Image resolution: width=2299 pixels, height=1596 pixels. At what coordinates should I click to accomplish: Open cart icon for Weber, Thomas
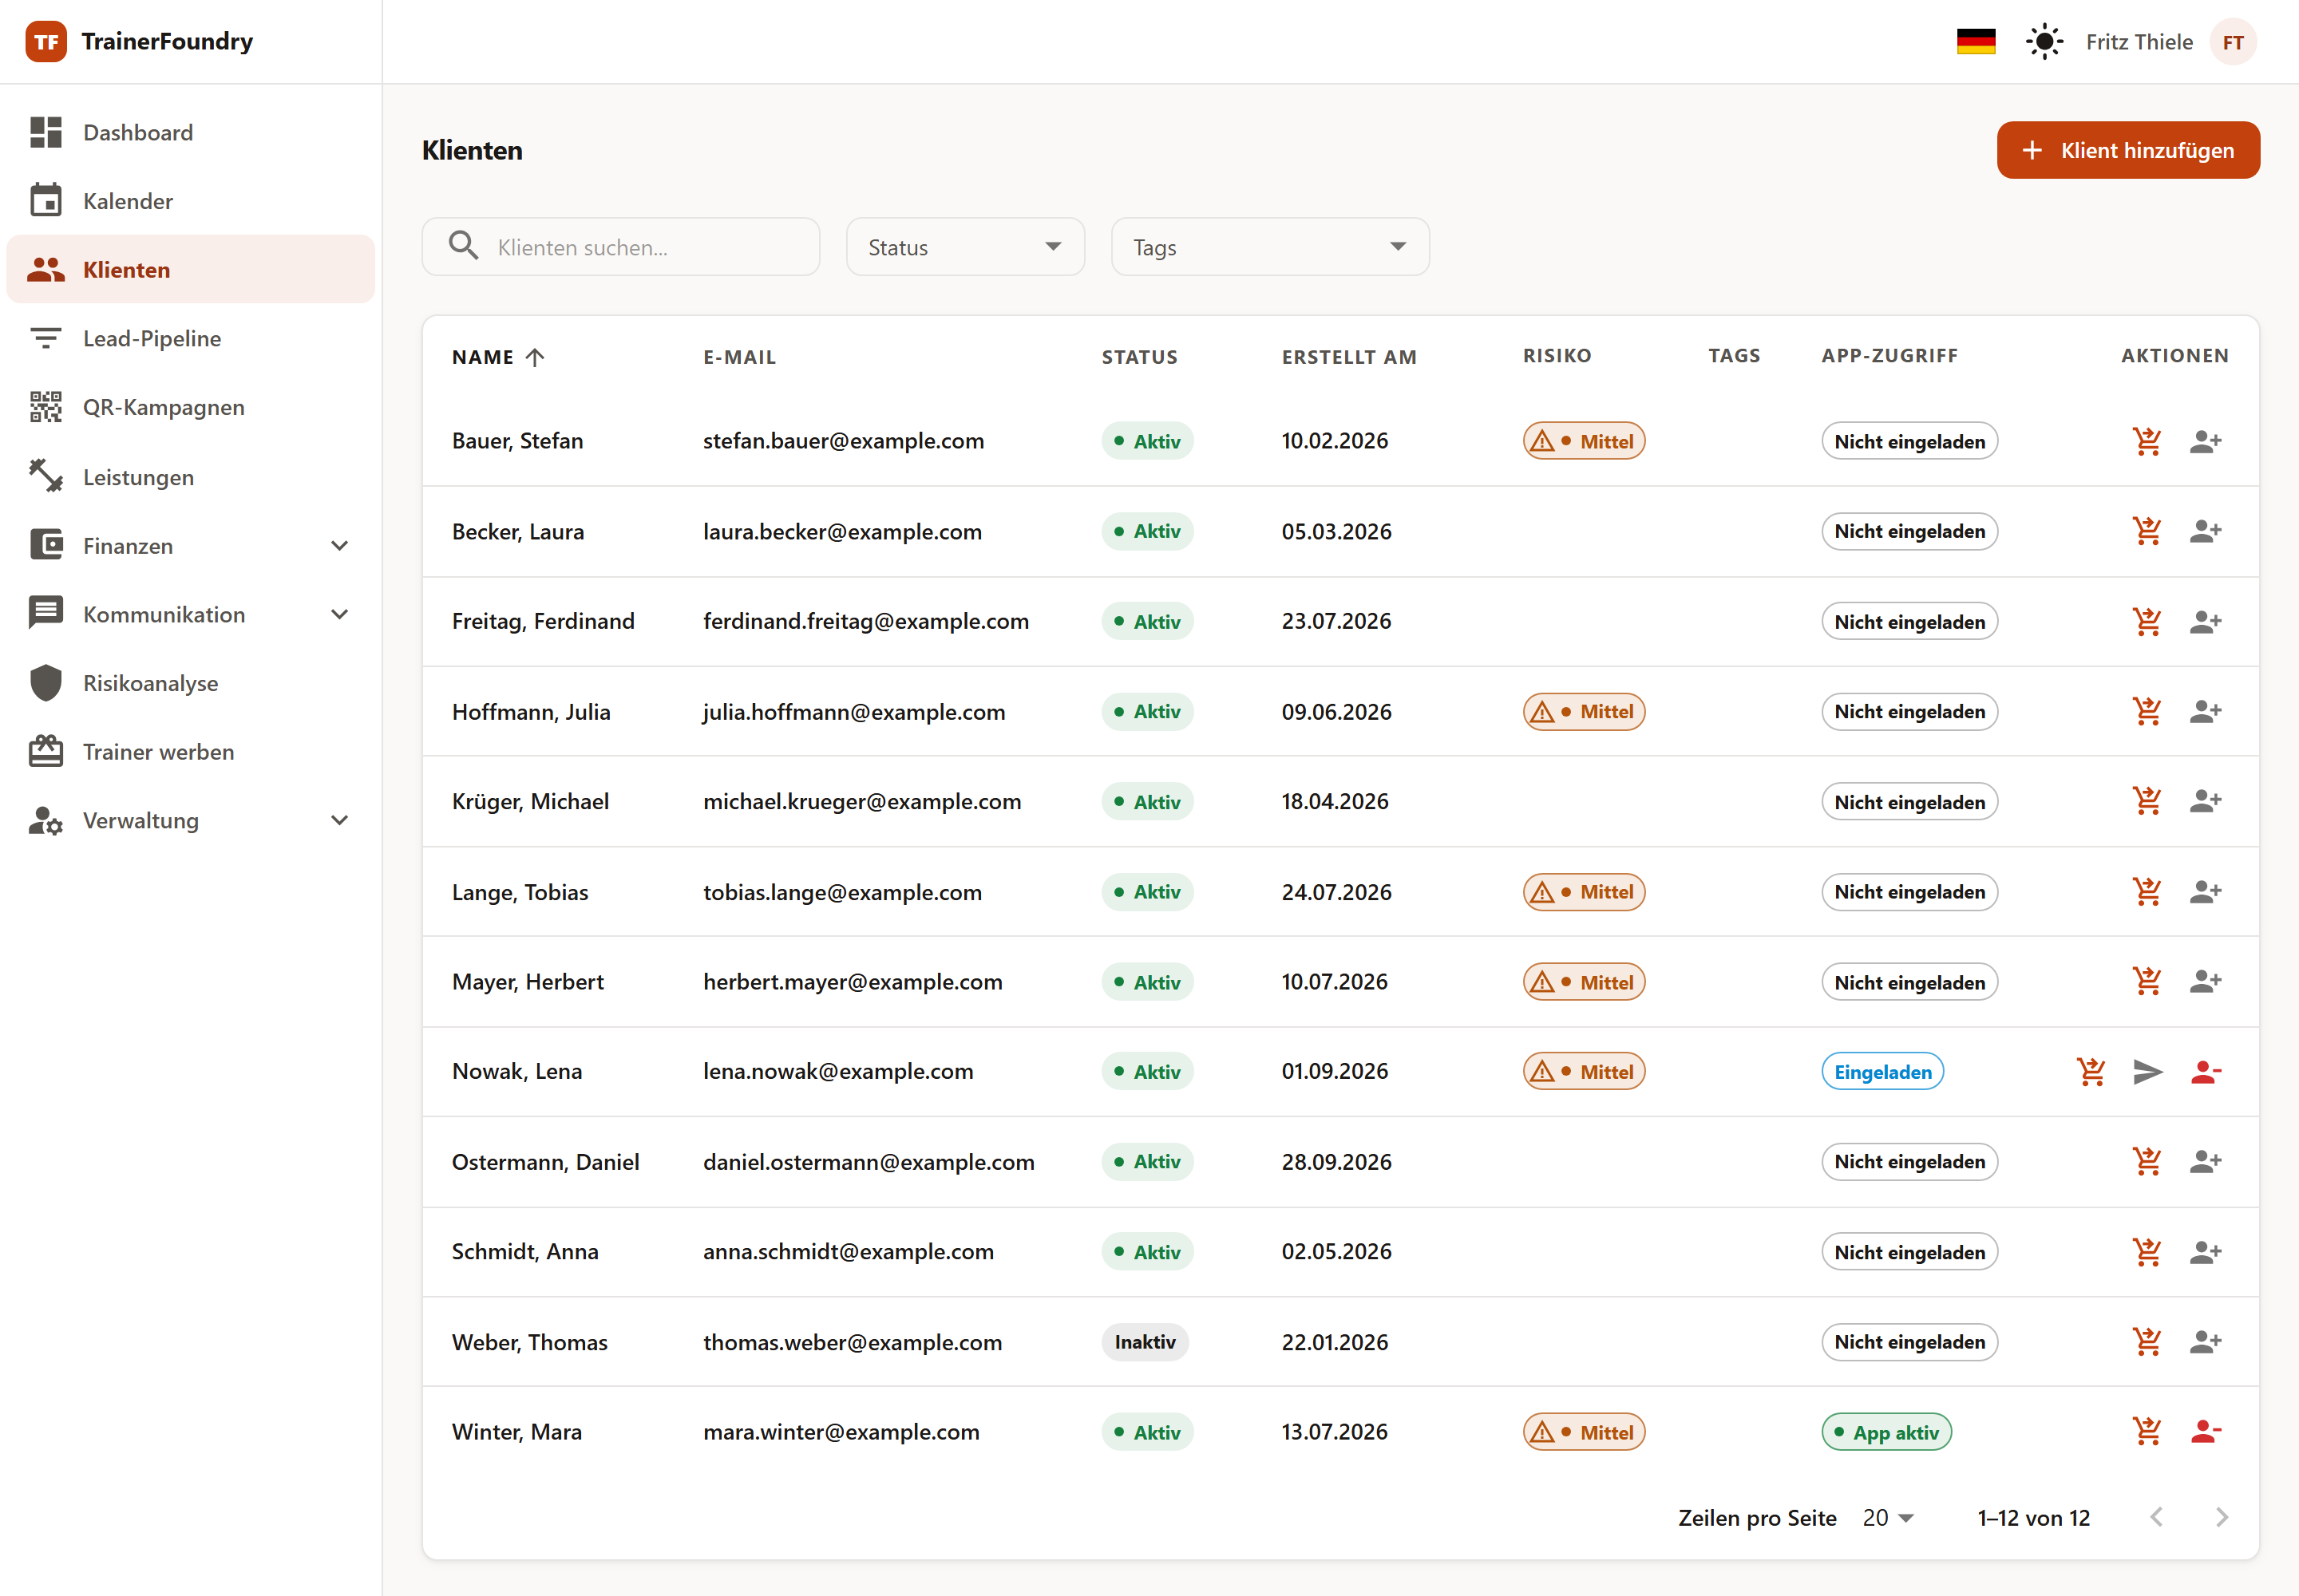pyautogui.click(x=2146, y=1342)
